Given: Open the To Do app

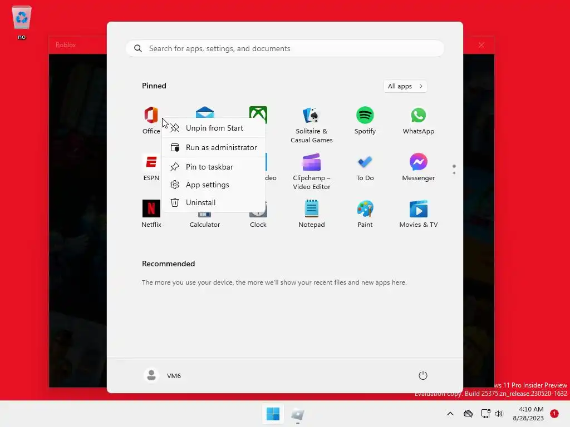Looking at the screenshot, I should tap(365, 167).
